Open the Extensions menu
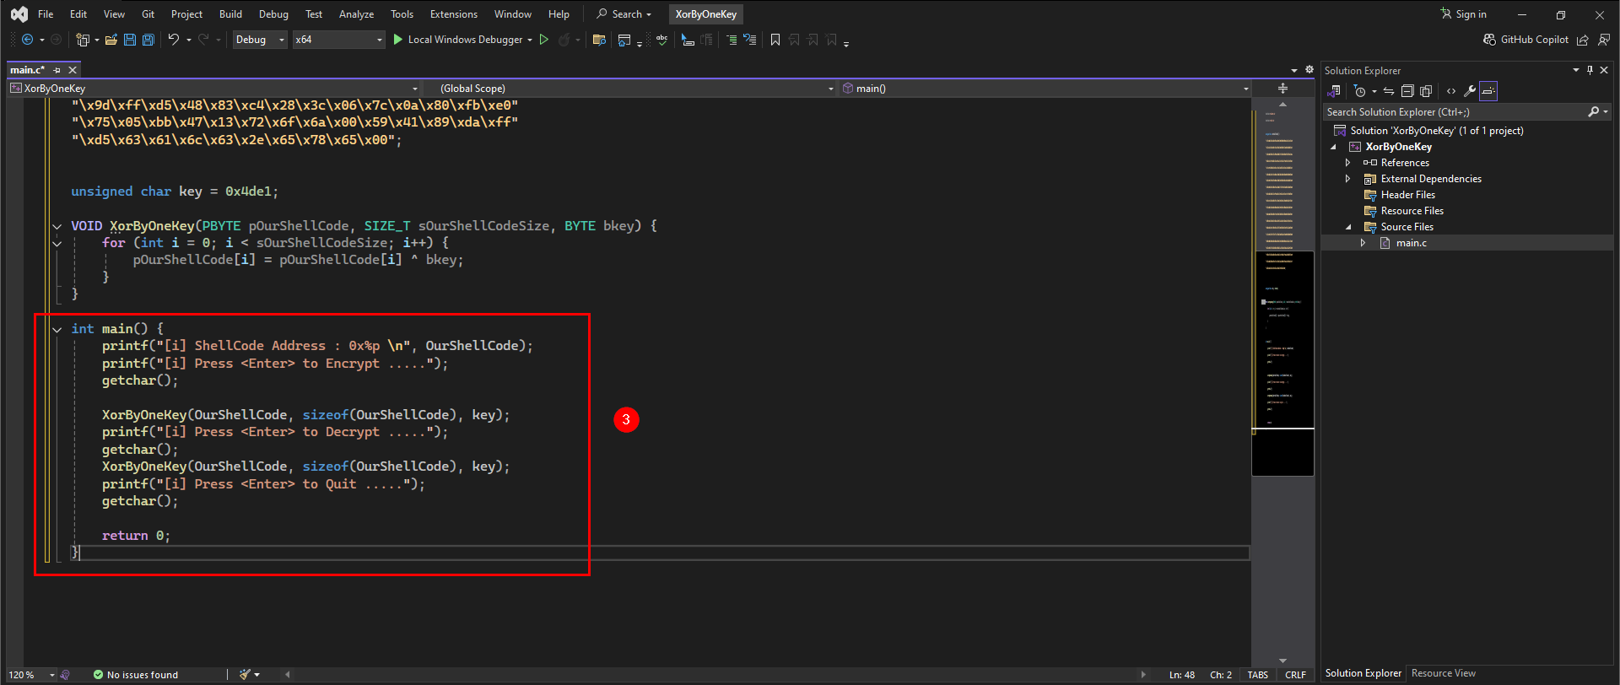1620x685 pixels. click(x=454, y=14)
